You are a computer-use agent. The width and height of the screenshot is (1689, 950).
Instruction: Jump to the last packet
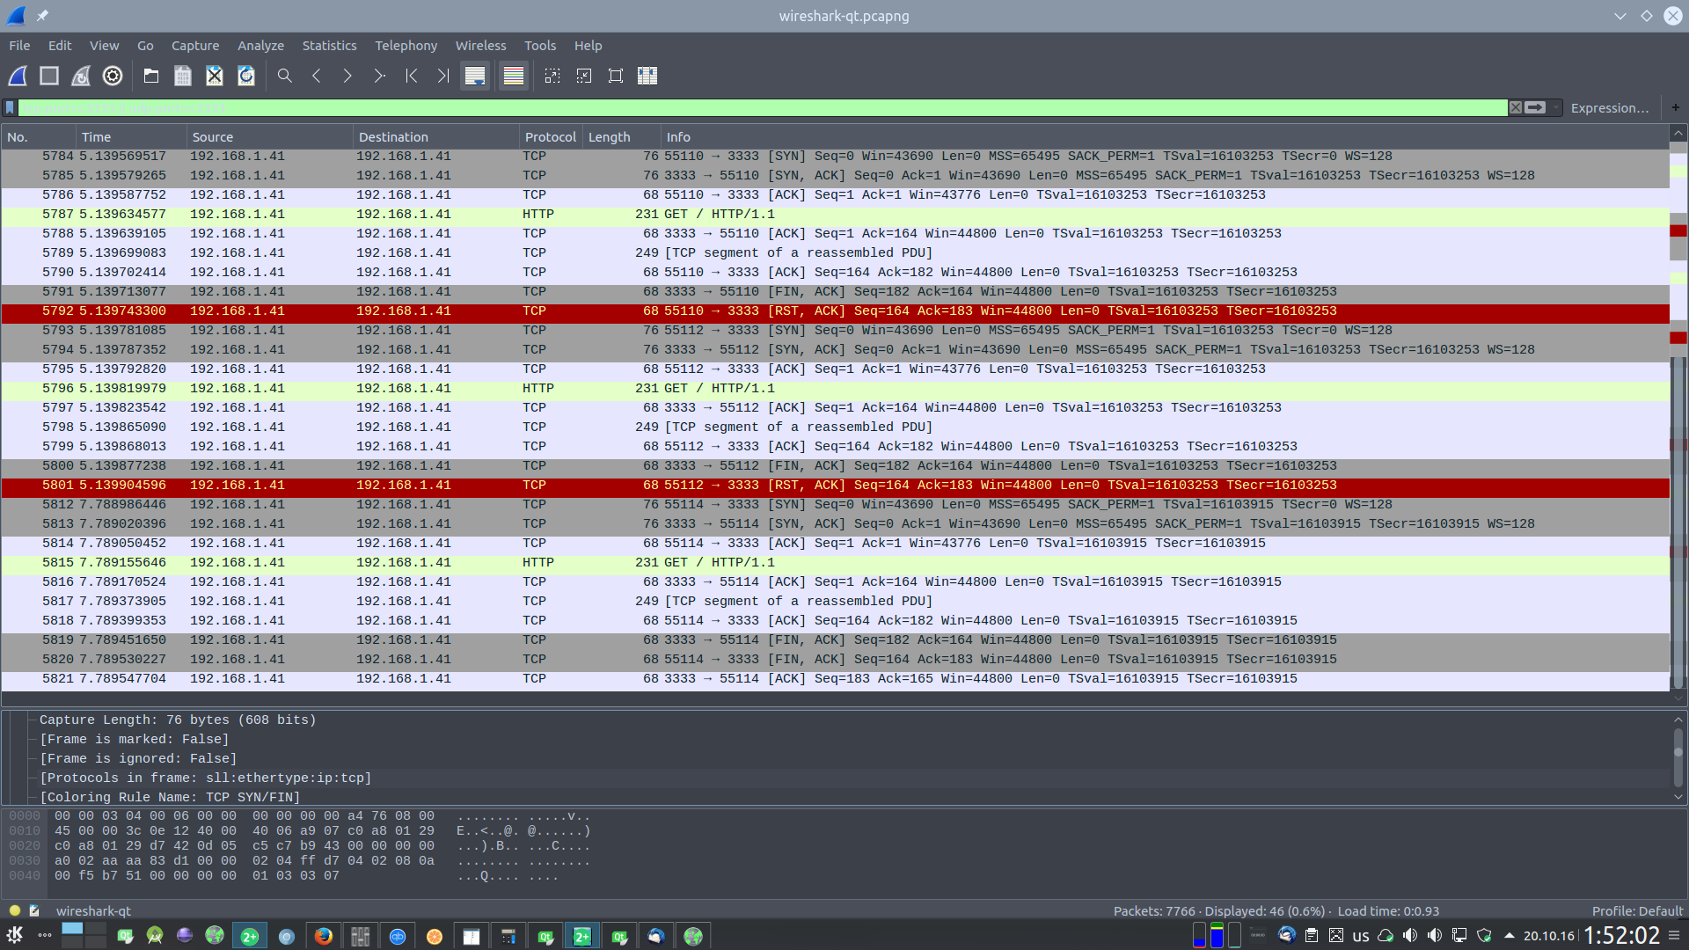pos(443,77)
